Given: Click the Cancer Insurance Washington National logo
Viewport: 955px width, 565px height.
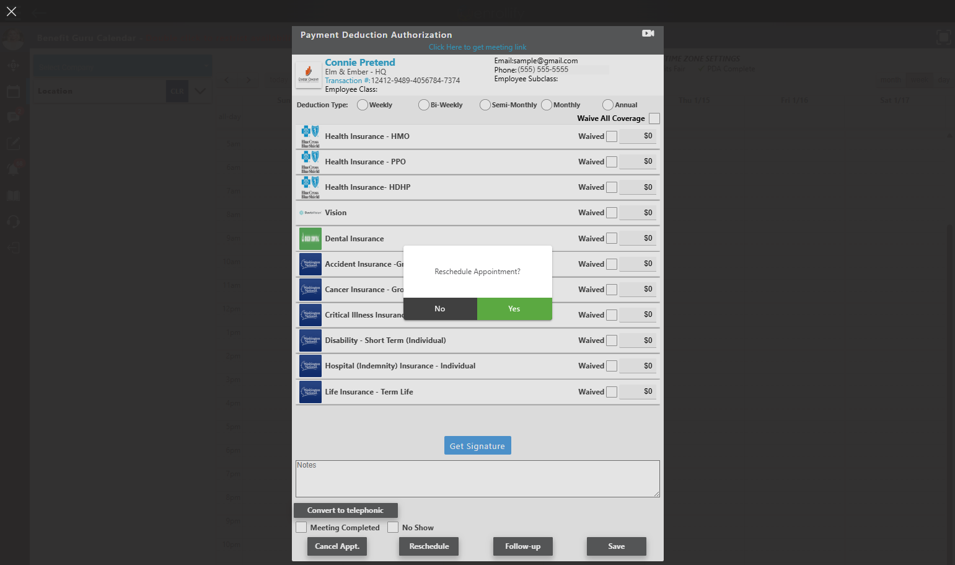Looking at the screenshot, I should pyautogui.click(x=310, y=290).
